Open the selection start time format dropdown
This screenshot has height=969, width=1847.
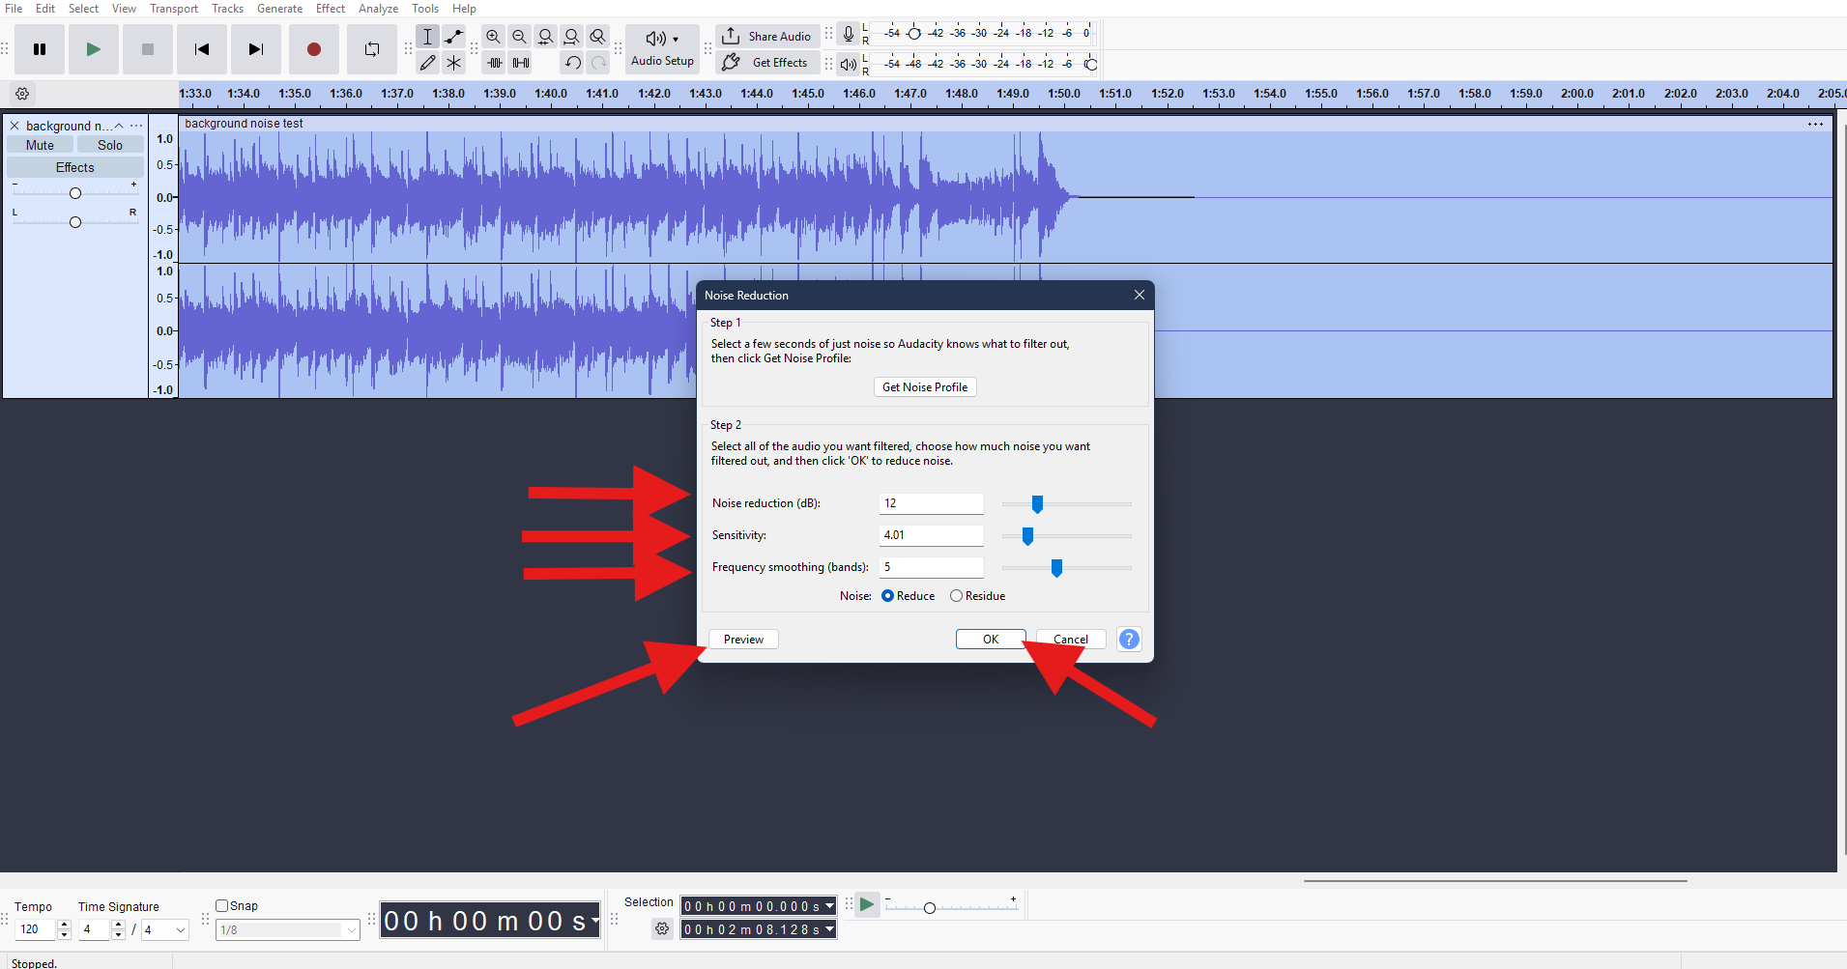(827, 906)
